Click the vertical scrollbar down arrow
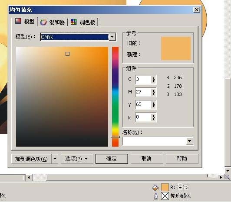 228,171
